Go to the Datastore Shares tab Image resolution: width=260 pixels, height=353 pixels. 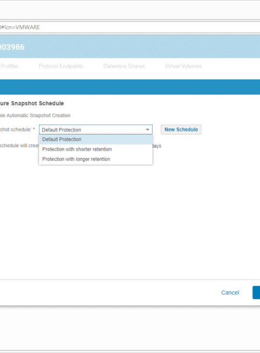point(124,66)
